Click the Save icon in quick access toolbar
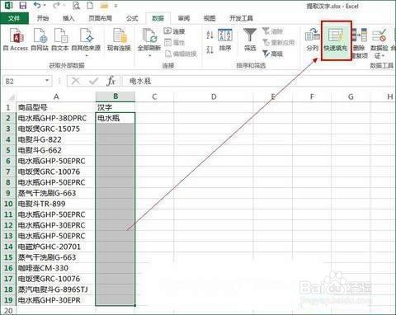This screenshot has width=396, height=315. [23, 6]
